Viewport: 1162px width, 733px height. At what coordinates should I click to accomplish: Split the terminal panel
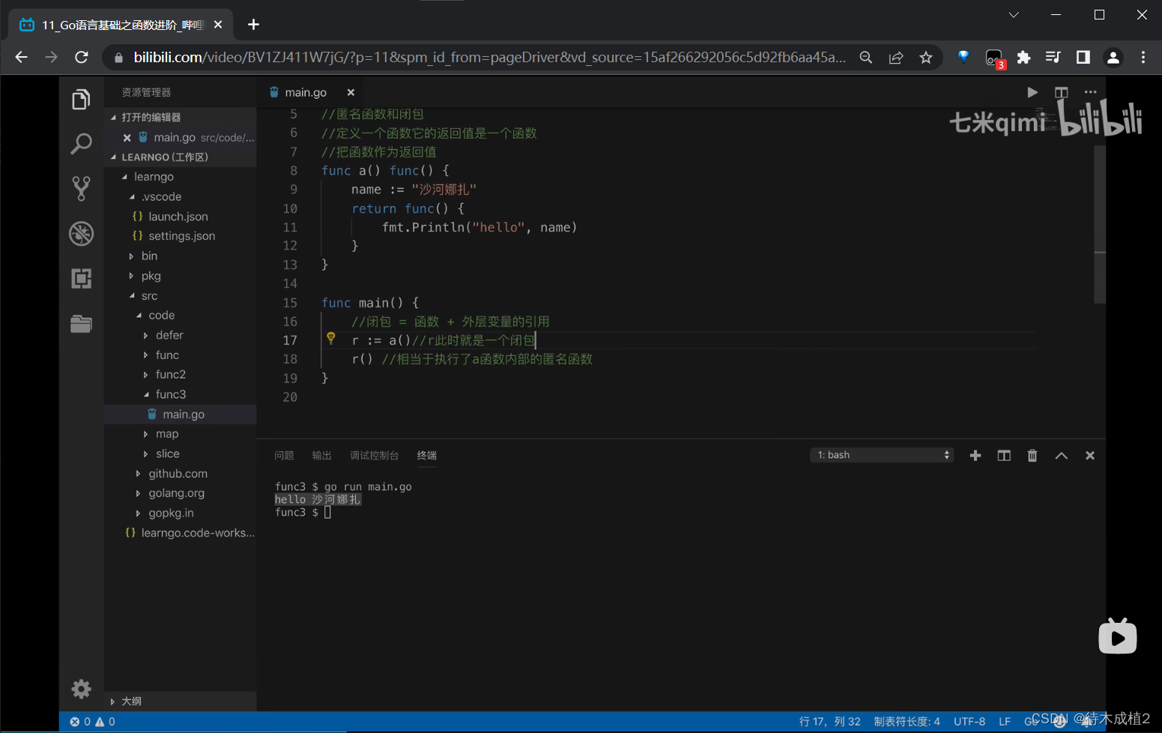[1004, 456]
